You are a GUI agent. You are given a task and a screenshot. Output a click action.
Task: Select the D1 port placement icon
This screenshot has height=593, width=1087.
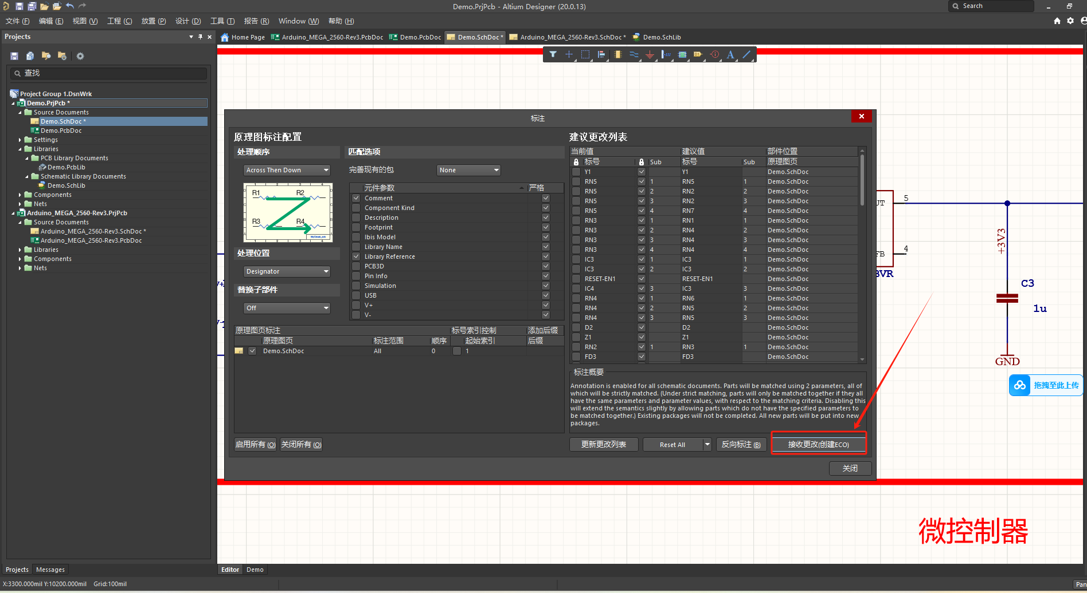pos(698,55)
